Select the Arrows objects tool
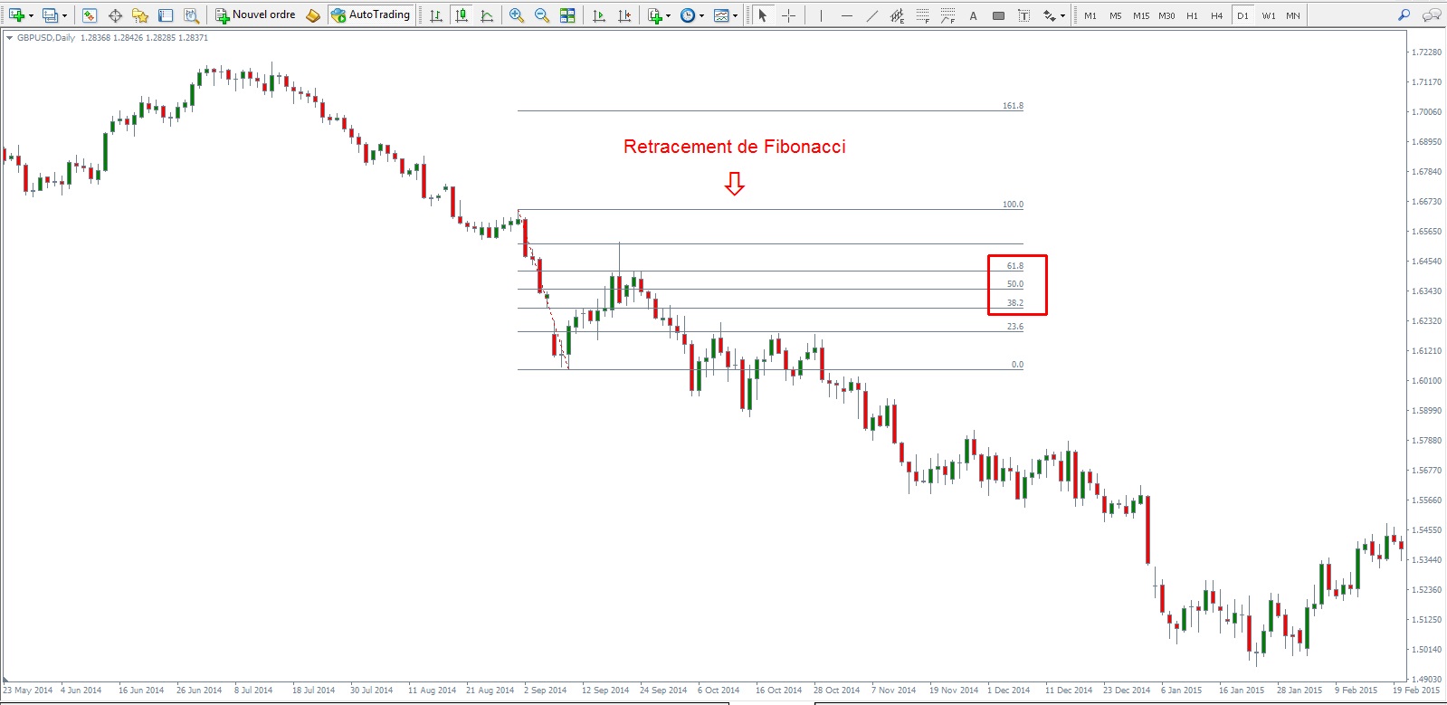The width and height of the screenshot is (1447, 705). [1049, 15]
